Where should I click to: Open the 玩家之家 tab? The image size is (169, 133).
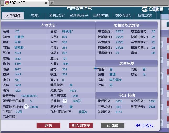[x=145, y=16]
